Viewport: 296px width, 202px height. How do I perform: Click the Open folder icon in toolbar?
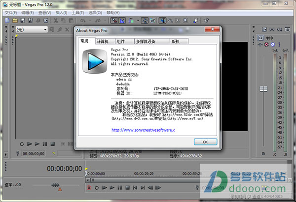tap(15, 20)
